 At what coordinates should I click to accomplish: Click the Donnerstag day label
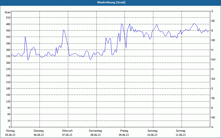(x=95, y=131)
